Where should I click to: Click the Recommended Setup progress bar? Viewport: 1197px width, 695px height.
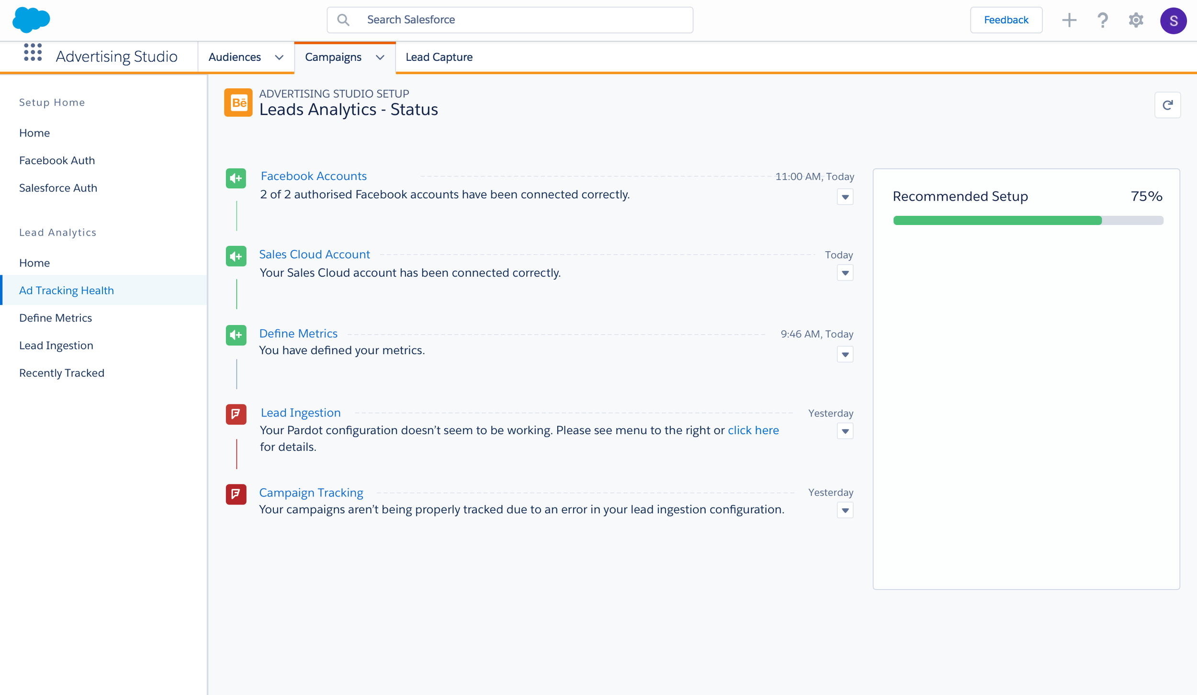coord(1028,221)
